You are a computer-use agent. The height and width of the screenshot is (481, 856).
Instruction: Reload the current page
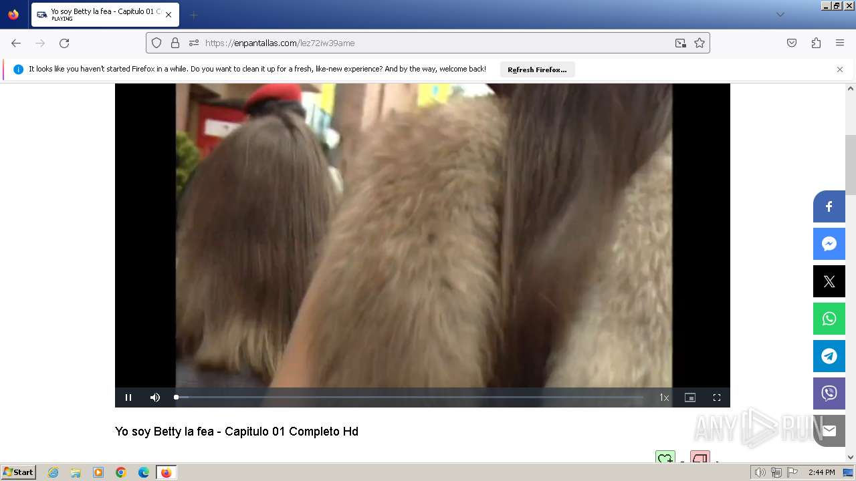[64, 43]
